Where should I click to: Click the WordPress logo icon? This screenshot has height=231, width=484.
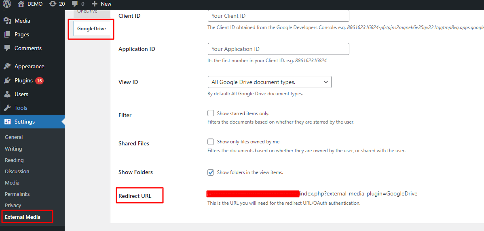7,4
